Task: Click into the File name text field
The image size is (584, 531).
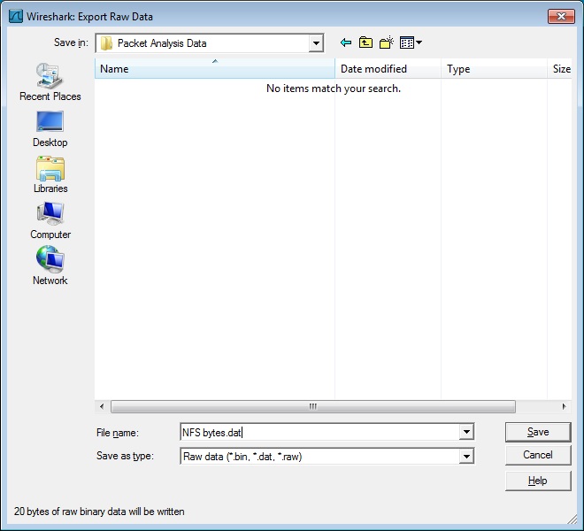Action: (319, 432)
